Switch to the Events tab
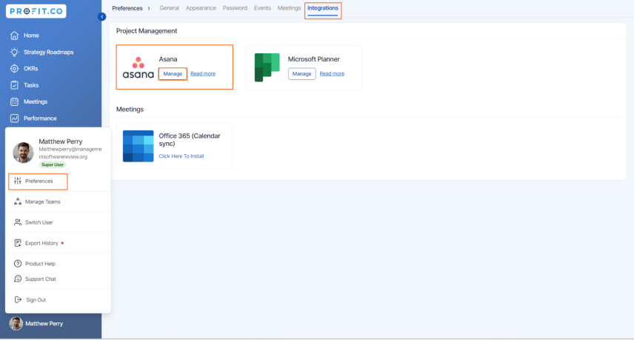Viewport: 634px width, 340px height. click(x=262, y=8)
